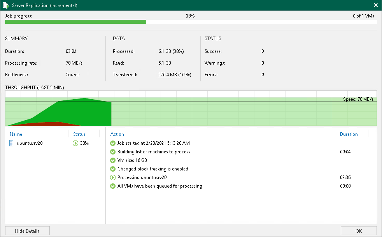Click the Bottleneck value Source
The image size is (382, 237).
pos(73,75)
